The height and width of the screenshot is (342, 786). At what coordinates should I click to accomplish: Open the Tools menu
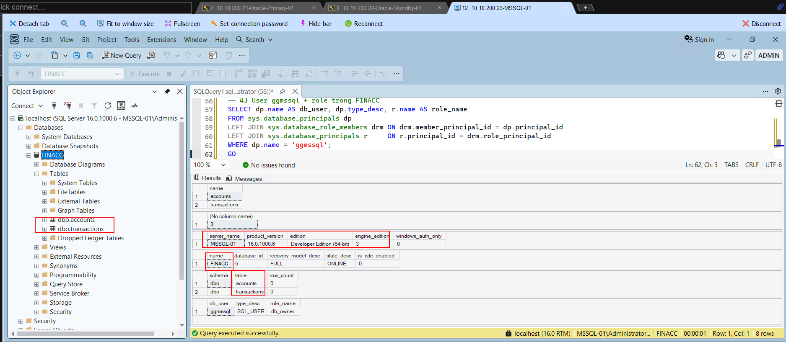(x=132, y=39)
